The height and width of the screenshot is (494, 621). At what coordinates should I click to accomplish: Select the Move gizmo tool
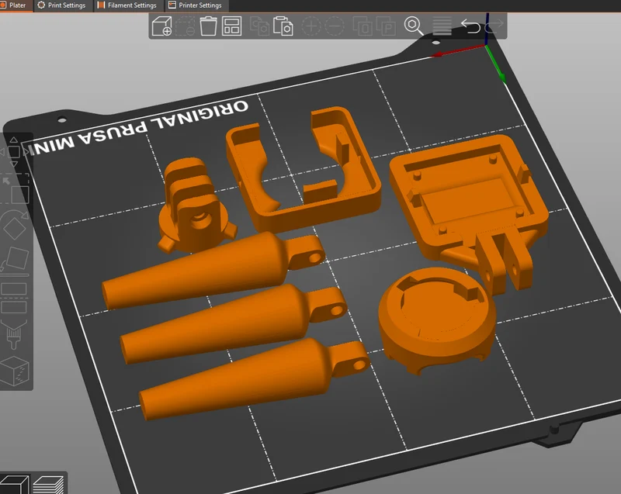pyautogui.click(x=14, y=152)
